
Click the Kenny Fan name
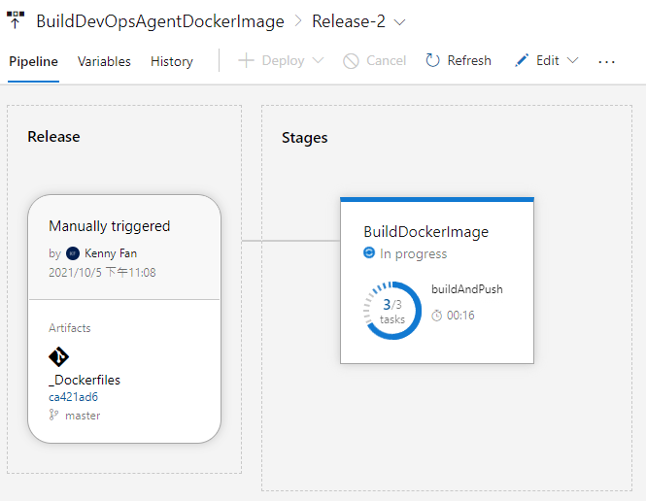click(x=111, y=253)
